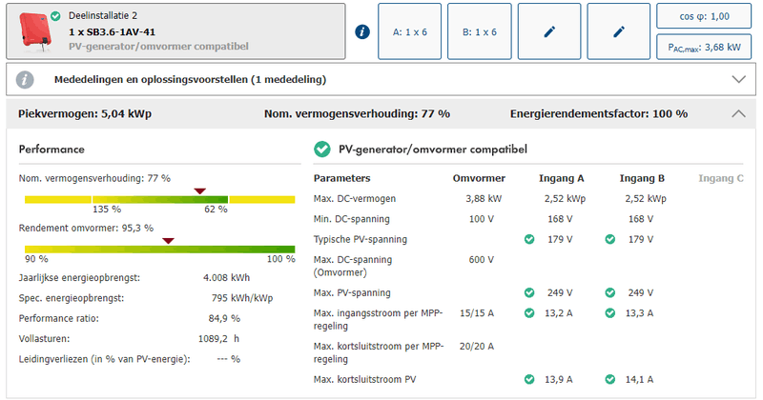Click the first pencil edit button
Screen dimensions: 763x400
click(x=549, y=31)
